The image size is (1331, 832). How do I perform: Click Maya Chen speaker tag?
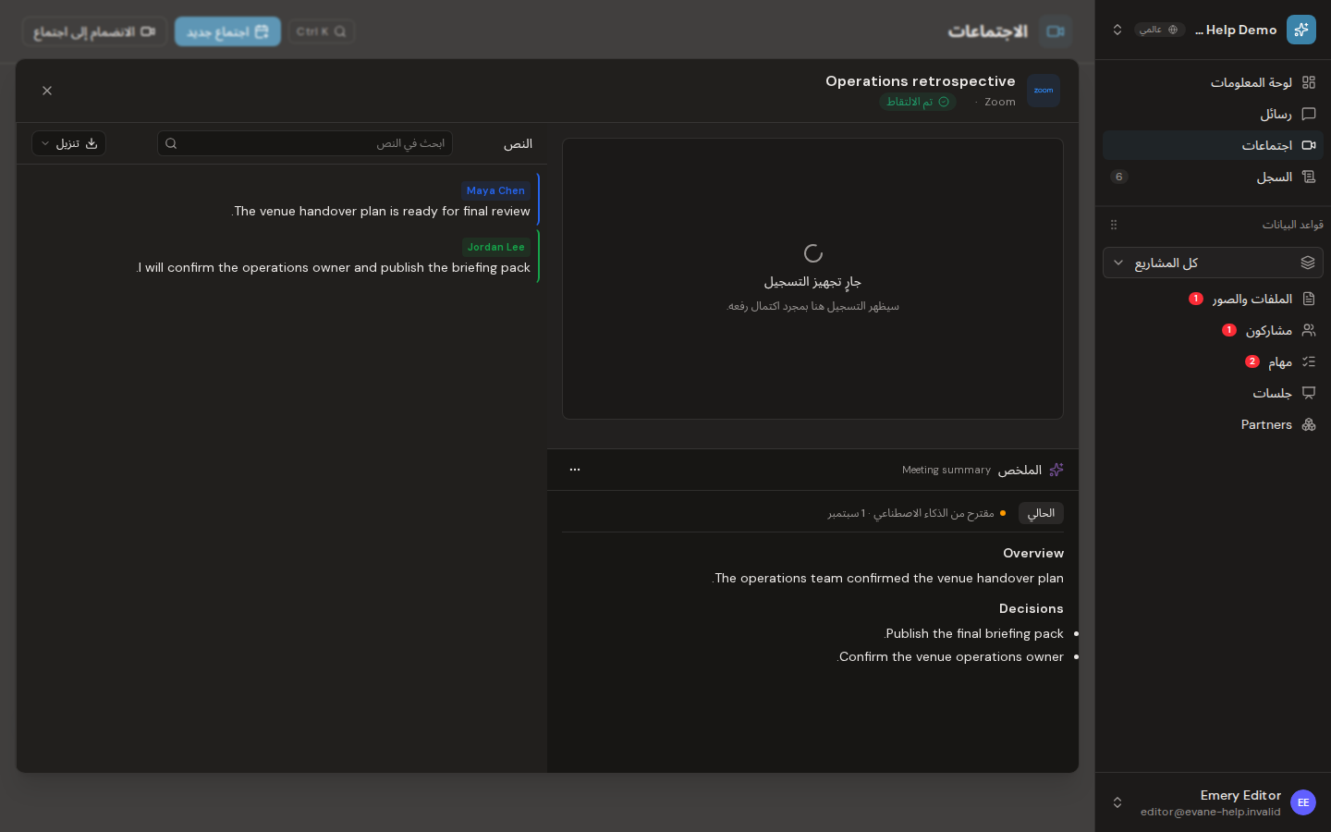point(495,190)
